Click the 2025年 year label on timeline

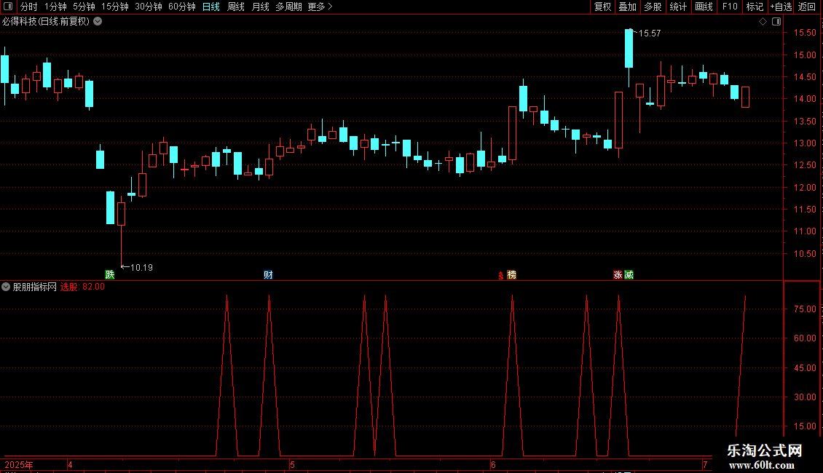tap(19, 465)
